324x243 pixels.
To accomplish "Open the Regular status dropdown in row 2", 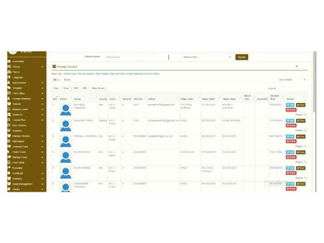I will (x=301, y=130).
